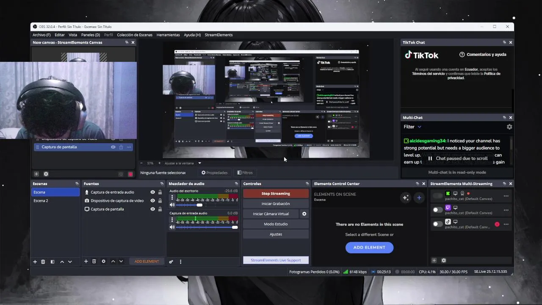The image size is (542, 305).
Task: Open the preview scaling dropdown arrow
Action: [x=199, y=163]
